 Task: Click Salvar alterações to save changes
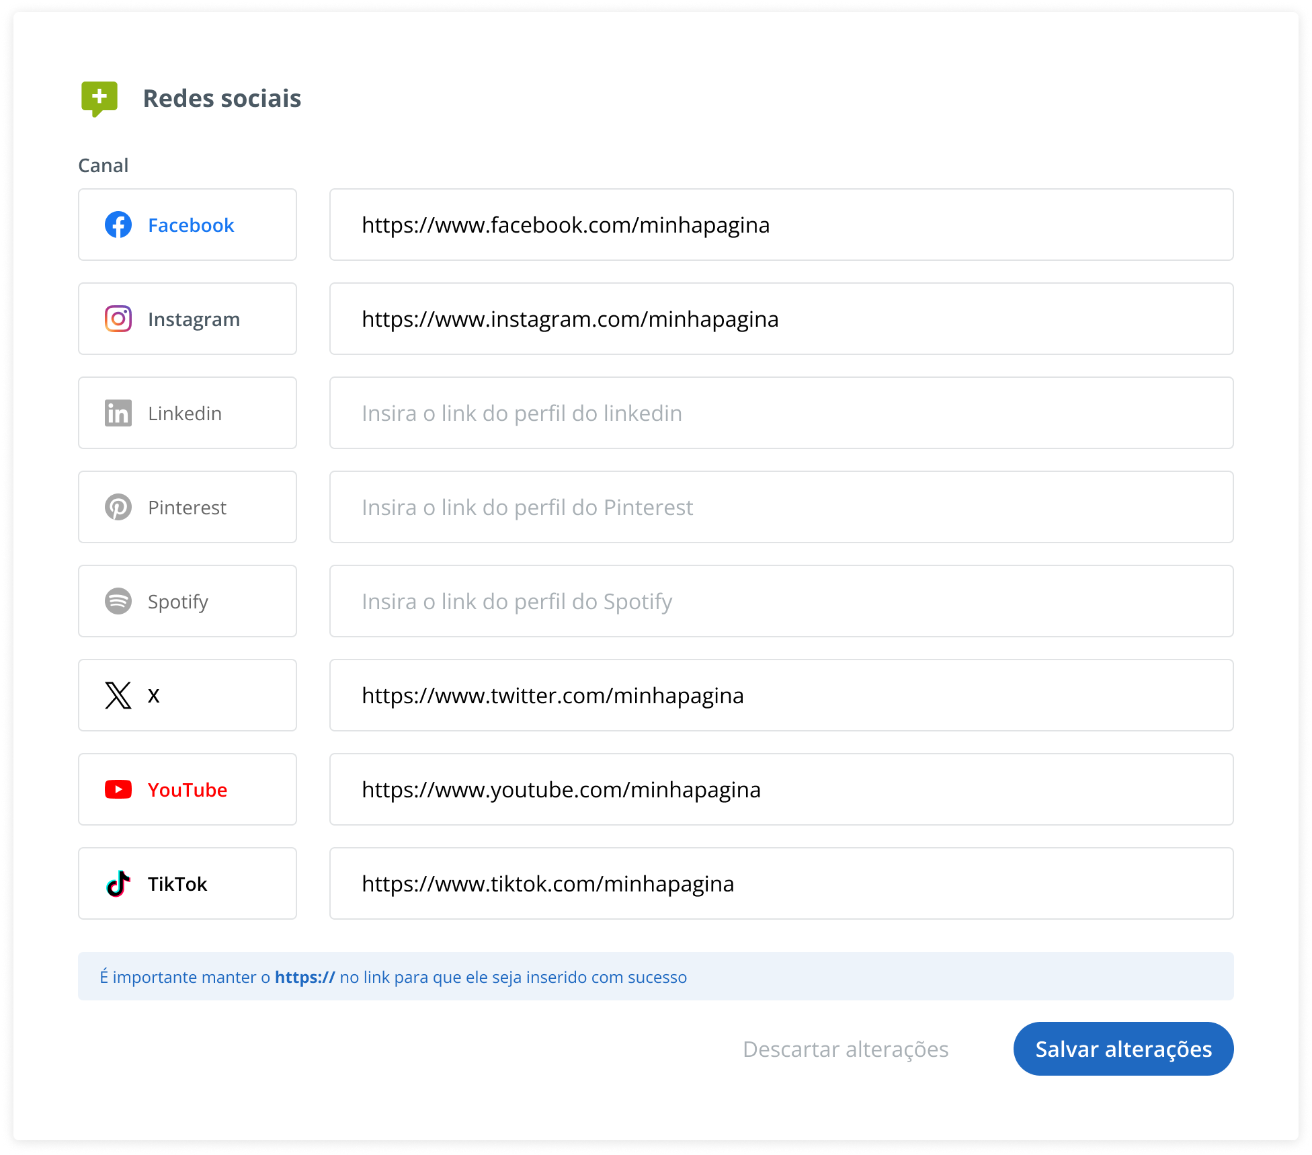[1123, 1049]
